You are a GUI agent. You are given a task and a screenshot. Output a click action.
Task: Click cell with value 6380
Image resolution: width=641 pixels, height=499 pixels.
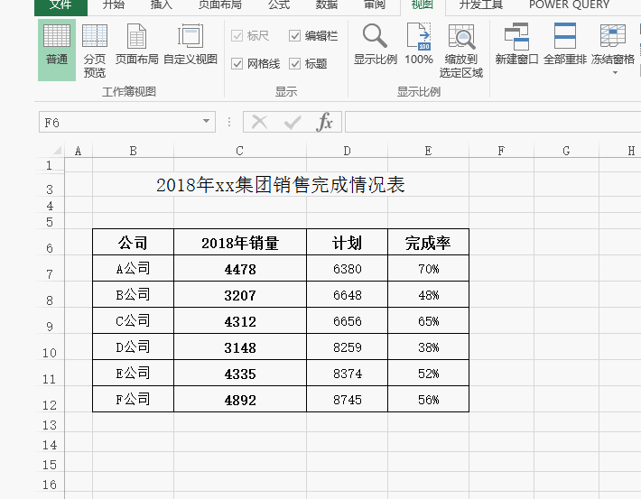(347, 268)
